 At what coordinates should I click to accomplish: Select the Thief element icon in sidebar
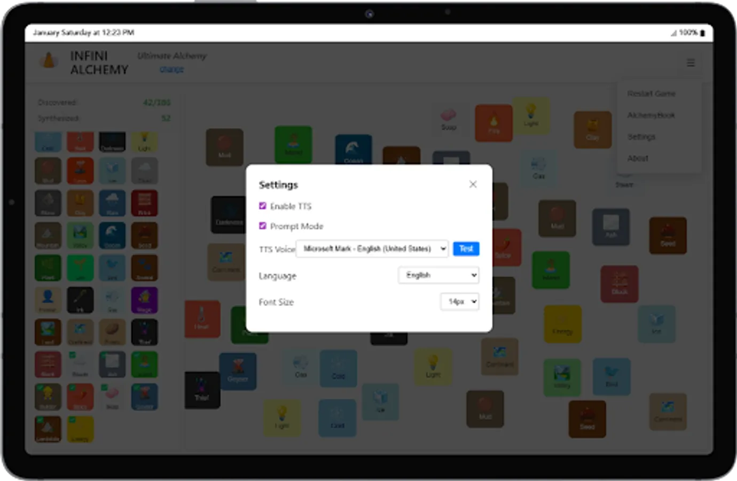point(144,332)
